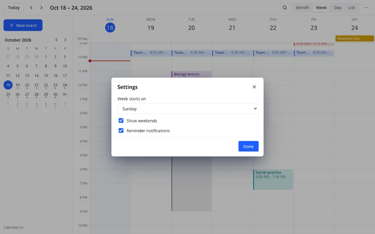The width and height of the screenshot is (375, 234).
Task: Go to previous month in mini calendar
Action: [56, 40]
